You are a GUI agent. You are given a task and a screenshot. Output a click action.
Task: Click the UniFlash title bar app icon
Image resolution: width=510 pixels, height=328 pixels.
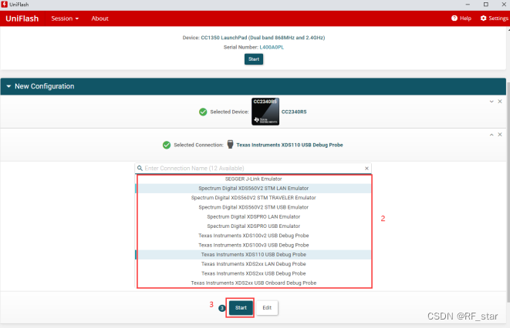pyautogui.click(x=4, y=4)
